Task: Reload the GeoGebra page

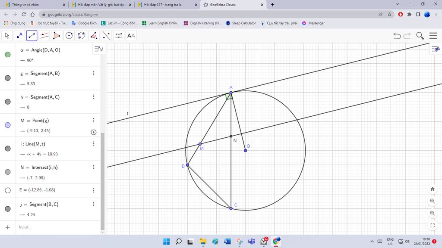Action: coord(24,14)
